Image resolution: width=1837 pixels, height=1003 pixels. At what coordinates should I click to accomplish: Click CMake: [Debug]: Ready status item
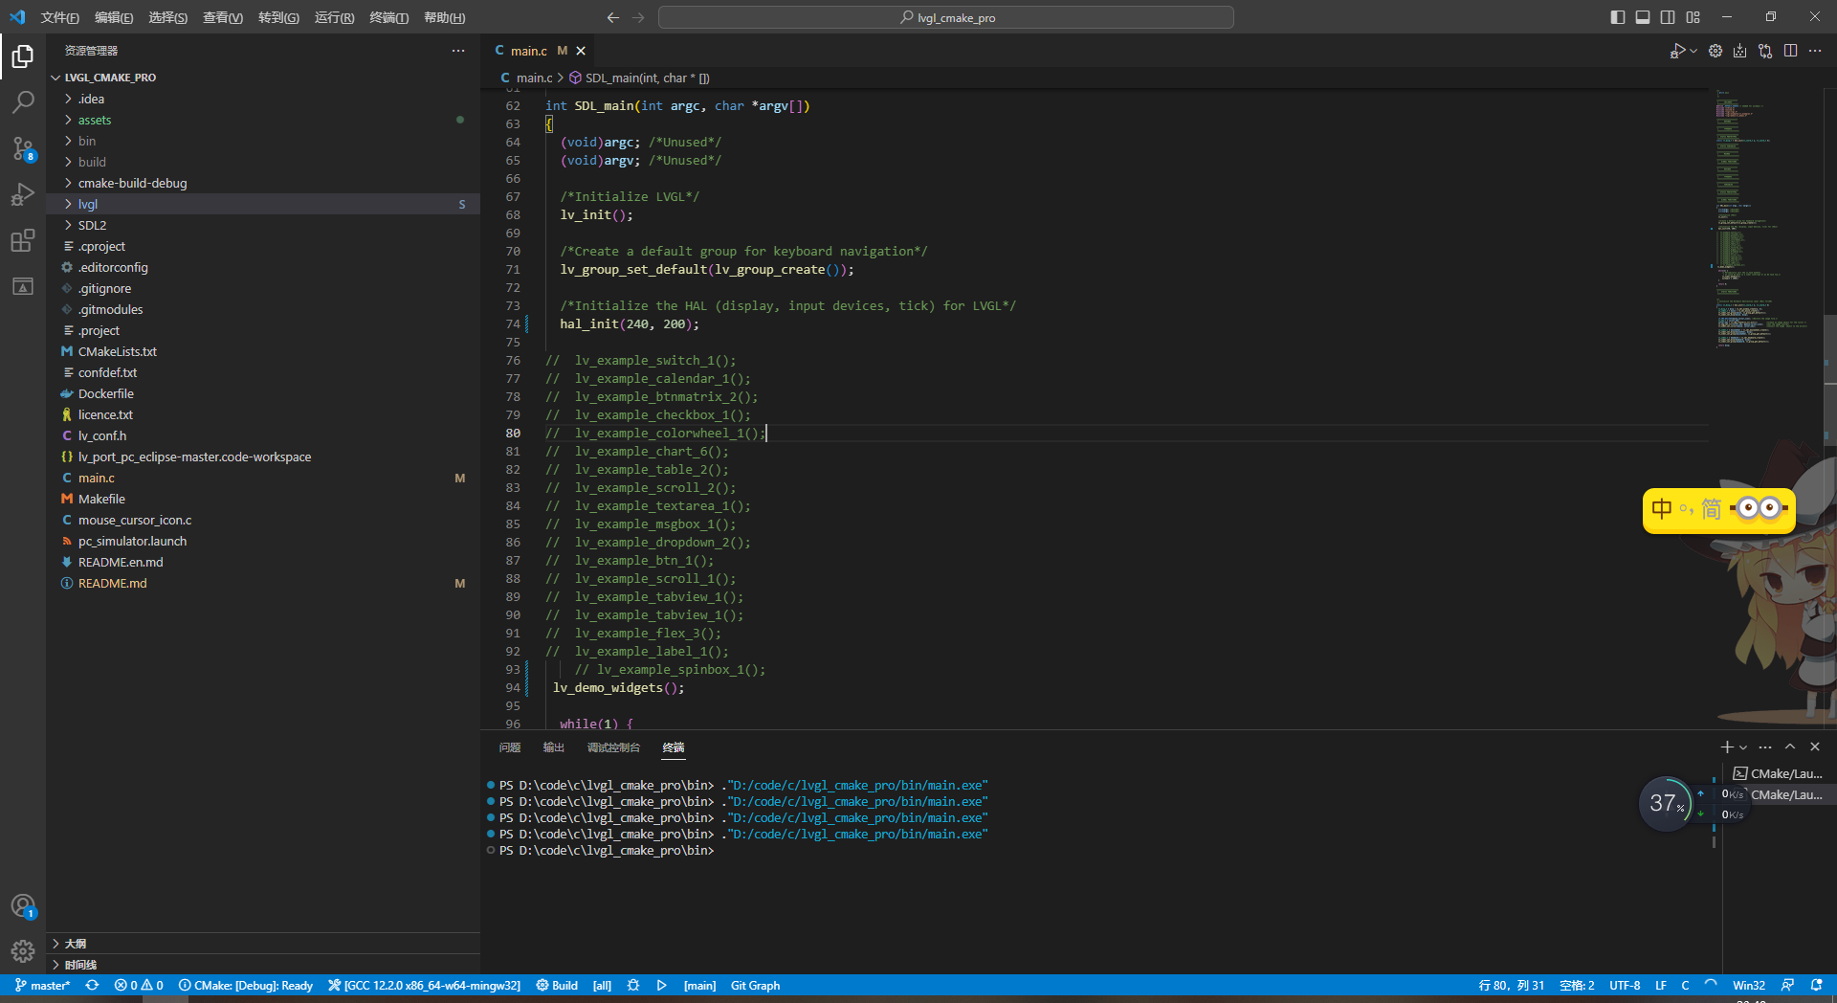[246, 985]
